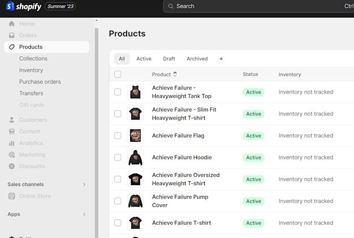Screen dimensions: 354x238
Task: Open the Achieve Failure Hoodie thumbnail
Action: [x=135, y=157]
